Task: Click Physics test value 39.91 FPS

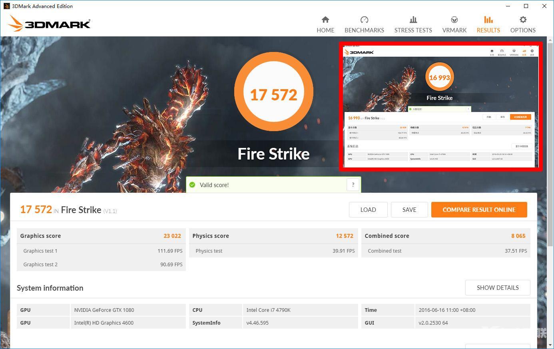Action: coord(344,251)
